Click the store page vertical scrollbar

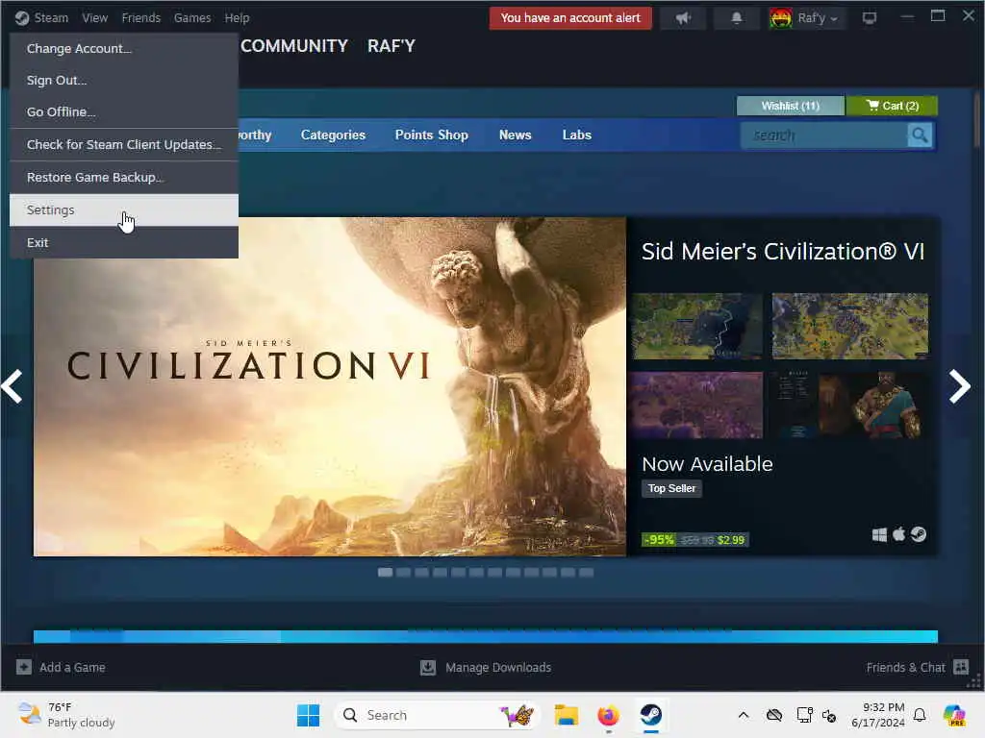[977, 119]
